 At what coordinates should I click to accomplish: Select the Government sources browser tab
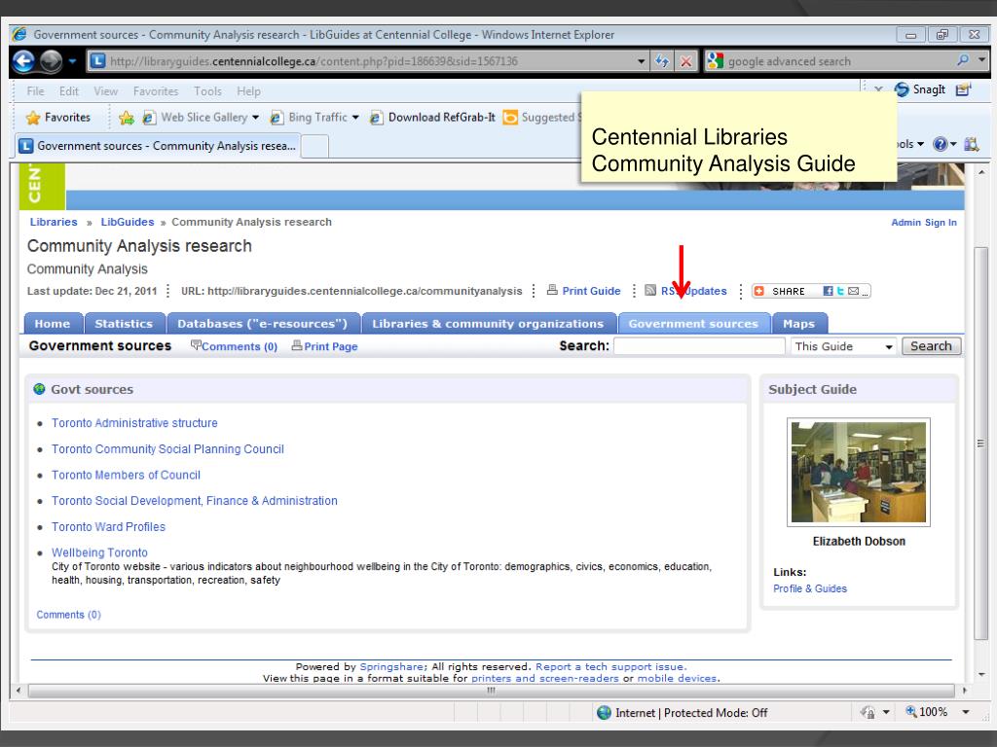click(x=158, y=146)
